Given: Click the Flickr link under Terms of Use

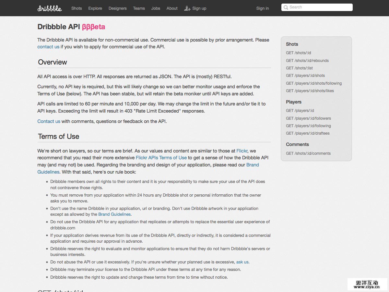Looking at the screenshot, I should [x=242, y=151].
